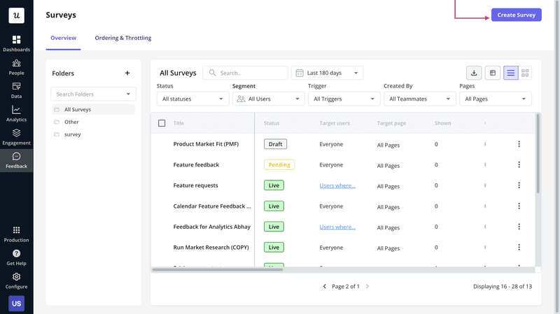Expand the Created By teammates dropdown
This screenshot has width=560, height=314.
tap(419, 99)
